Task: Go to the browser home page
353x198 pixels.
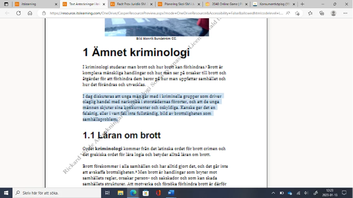Action: (x=30, y=13)
